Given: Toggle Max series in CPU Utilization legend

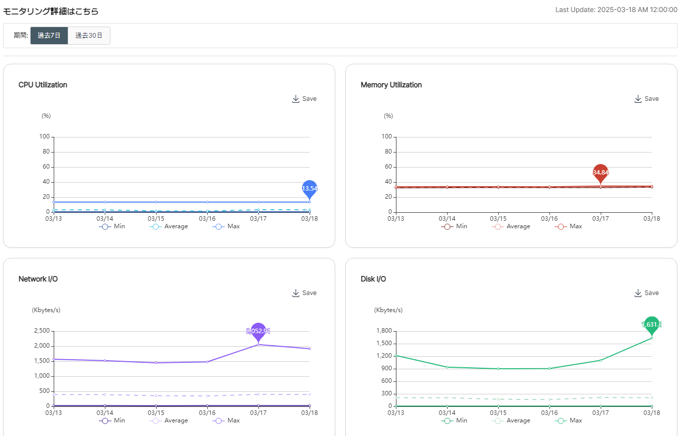Looking at the screenshot, I should (226, 226).
